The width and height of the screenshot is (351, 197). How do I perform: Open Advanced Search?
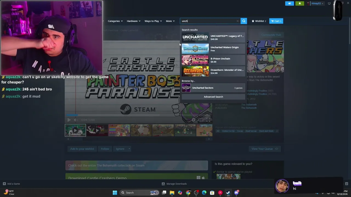click(x=213, y=97)
